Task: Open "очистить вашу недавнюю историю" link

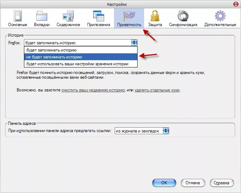Action: coord(93,90)
